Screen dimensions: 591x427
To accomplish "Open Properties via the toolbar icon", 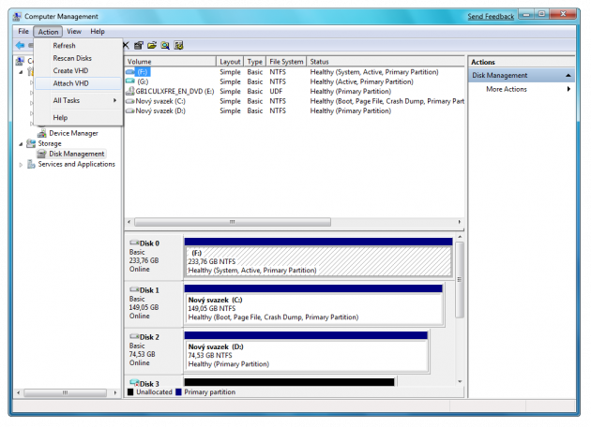I will 139,46.
